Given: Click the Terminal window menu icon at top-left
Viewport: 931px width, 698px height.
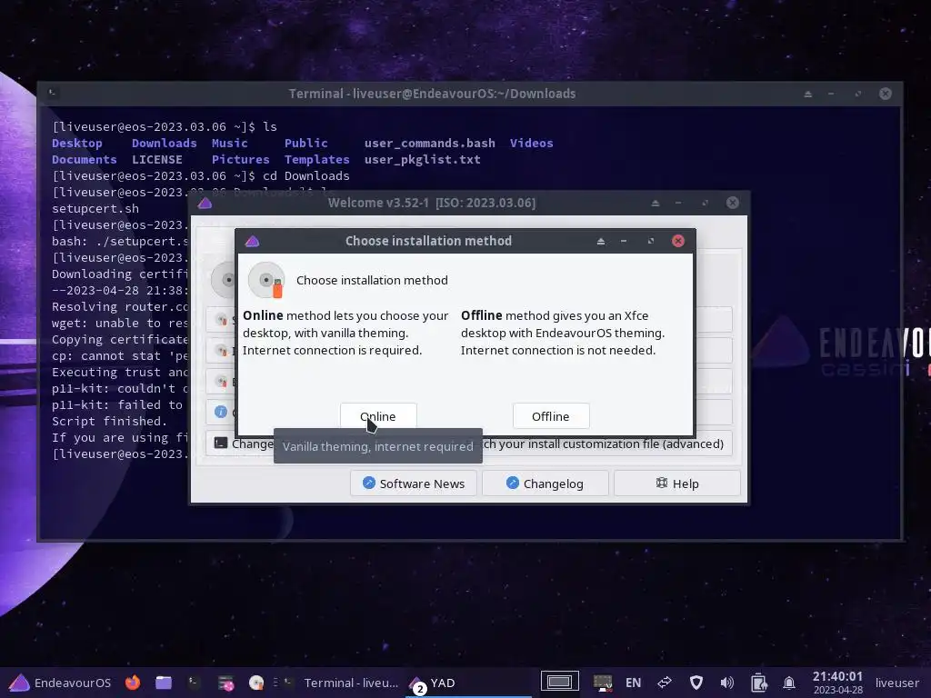Looking at the screenshot, I should tap(52, 94).
